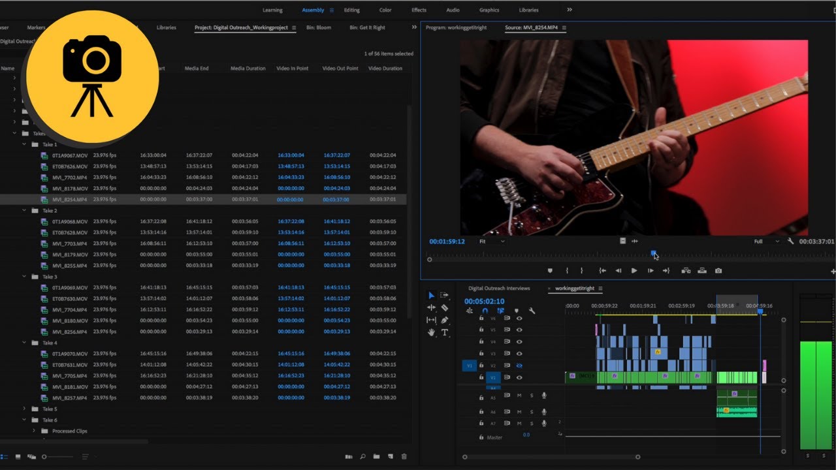This screenshot has width=836, height=470.
Task: Switch to the Editing workspace
Action: pos(351,10)
